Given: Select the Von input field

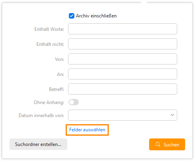Looking at the screenshot, I should coord(123,59).
